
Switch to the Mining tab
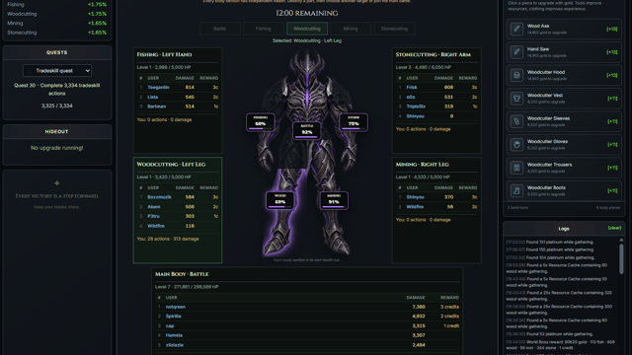351,29
